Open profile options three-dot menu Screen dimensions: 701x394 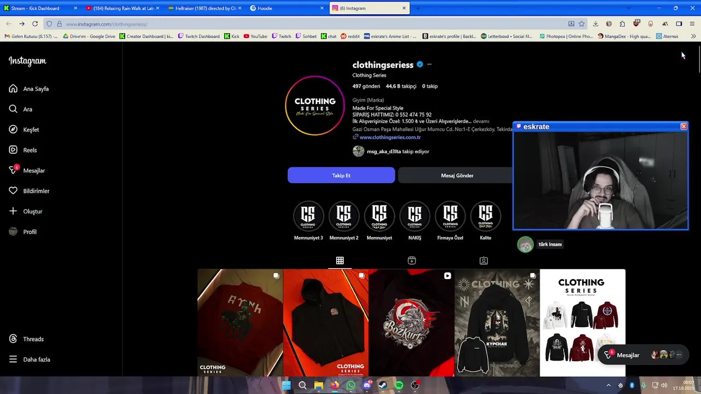click(429, 65)
